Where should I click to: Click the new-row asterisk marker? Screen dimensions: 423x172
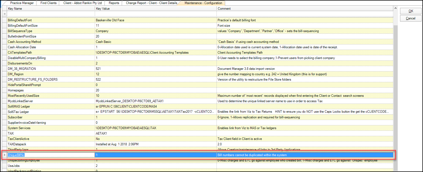tap(4, 14)
